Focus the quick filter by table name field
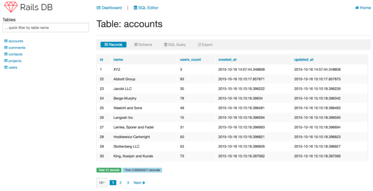Viewport: 373px width, 191px height. point(46,28)
